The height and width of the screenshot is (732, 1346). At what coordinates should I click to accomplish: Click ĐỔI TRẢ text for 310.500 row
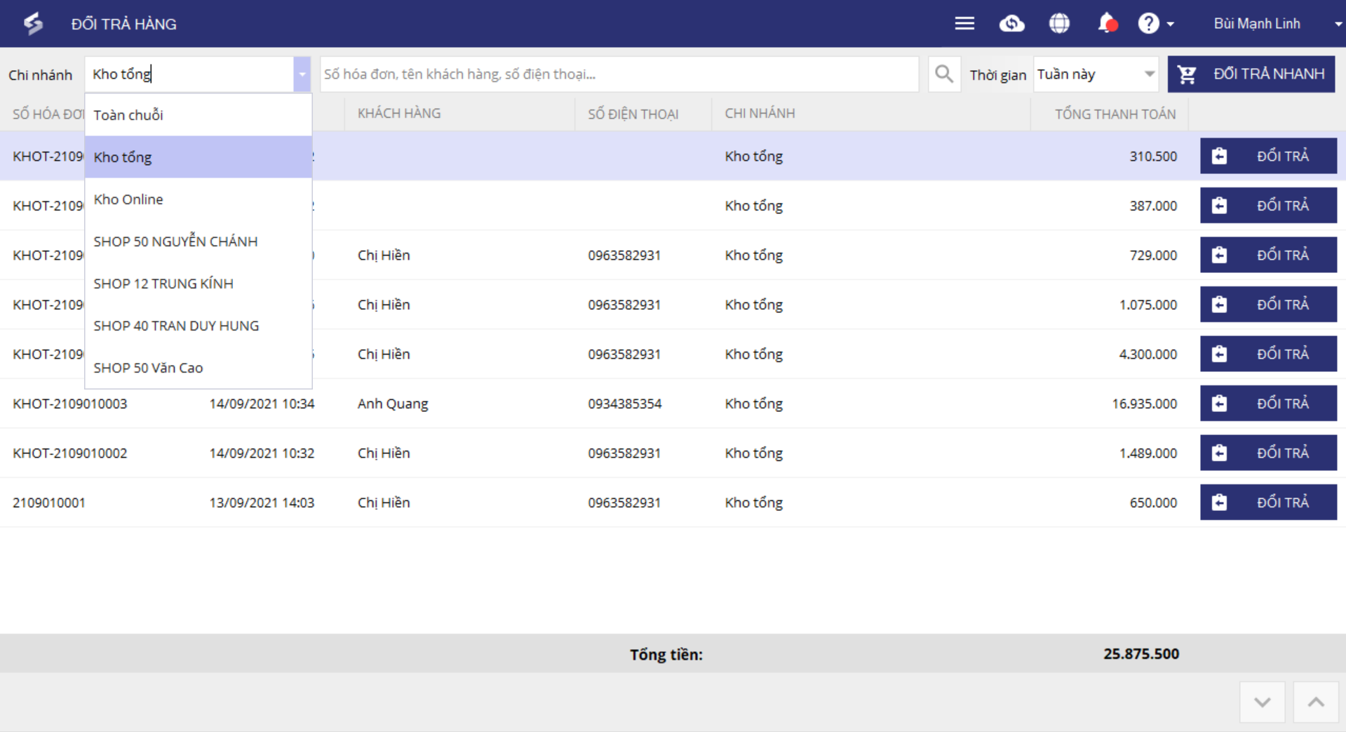(x=1283, y=156)
